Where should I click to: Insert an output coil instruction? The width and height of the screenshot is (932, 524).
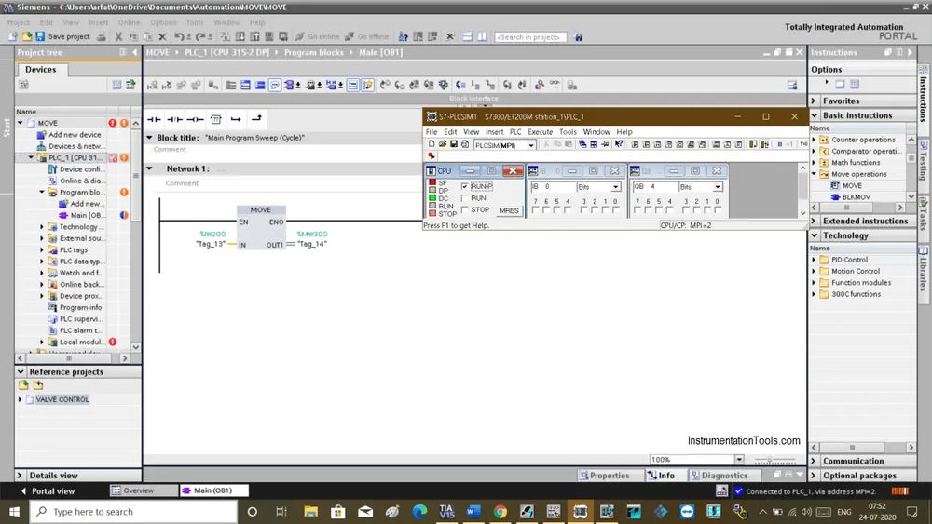(x=195, y=119)
